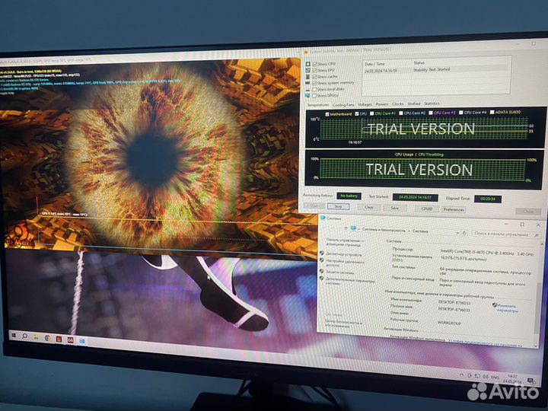Enable the Stress CPU checkbox in AIDA64
Viewport: 548px width, 411px height.
[x=315, y=64]
